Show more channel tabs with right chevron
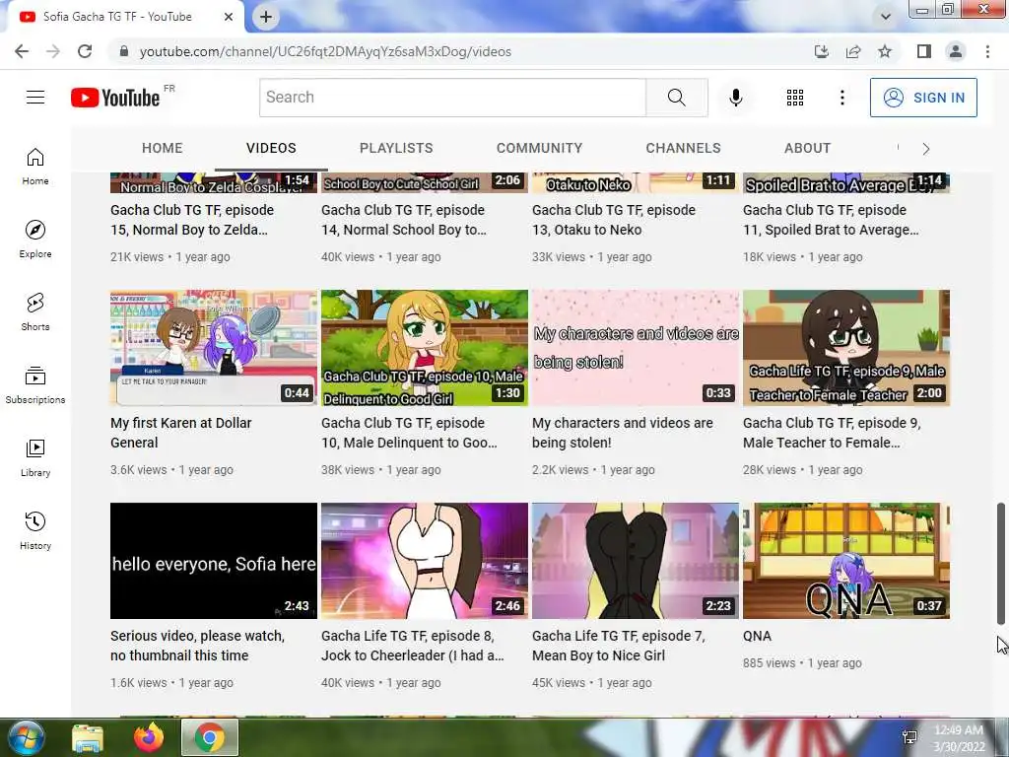The width and height of the screenshot is (1009, 757). 926,149
